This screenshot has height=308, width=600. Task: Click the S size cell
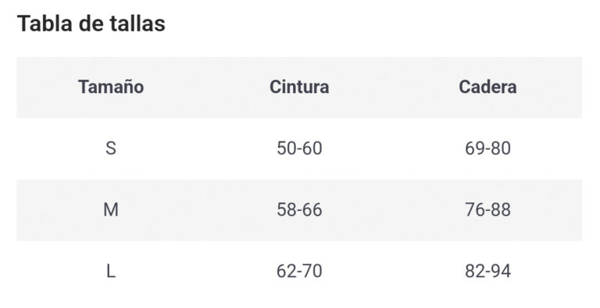tap(111, 149)
